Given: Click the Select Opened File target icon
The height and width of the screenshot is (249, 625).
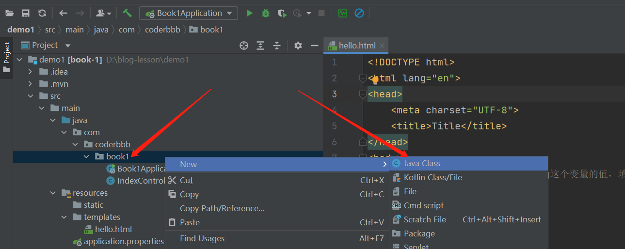Looking at the screenshot, I should click(x=244, y=46).
